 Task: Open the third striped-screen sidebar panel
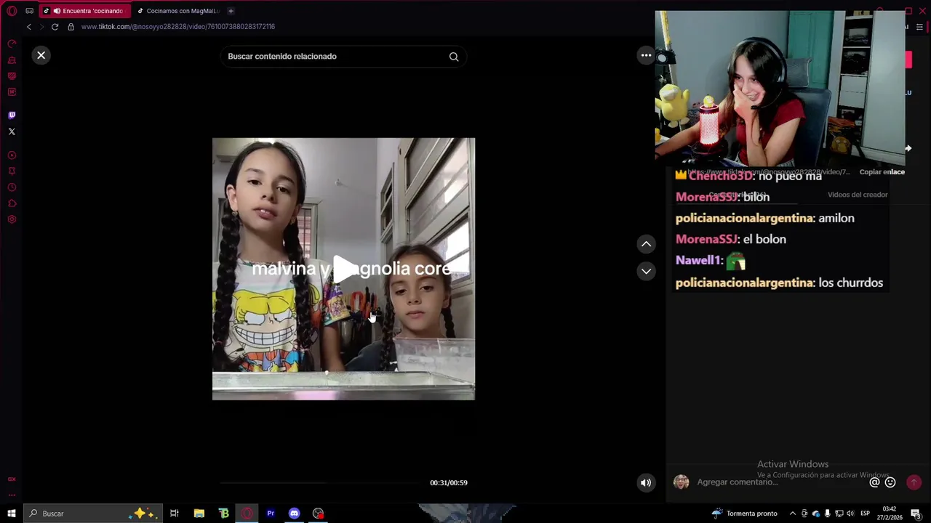[x=12, y=76]
